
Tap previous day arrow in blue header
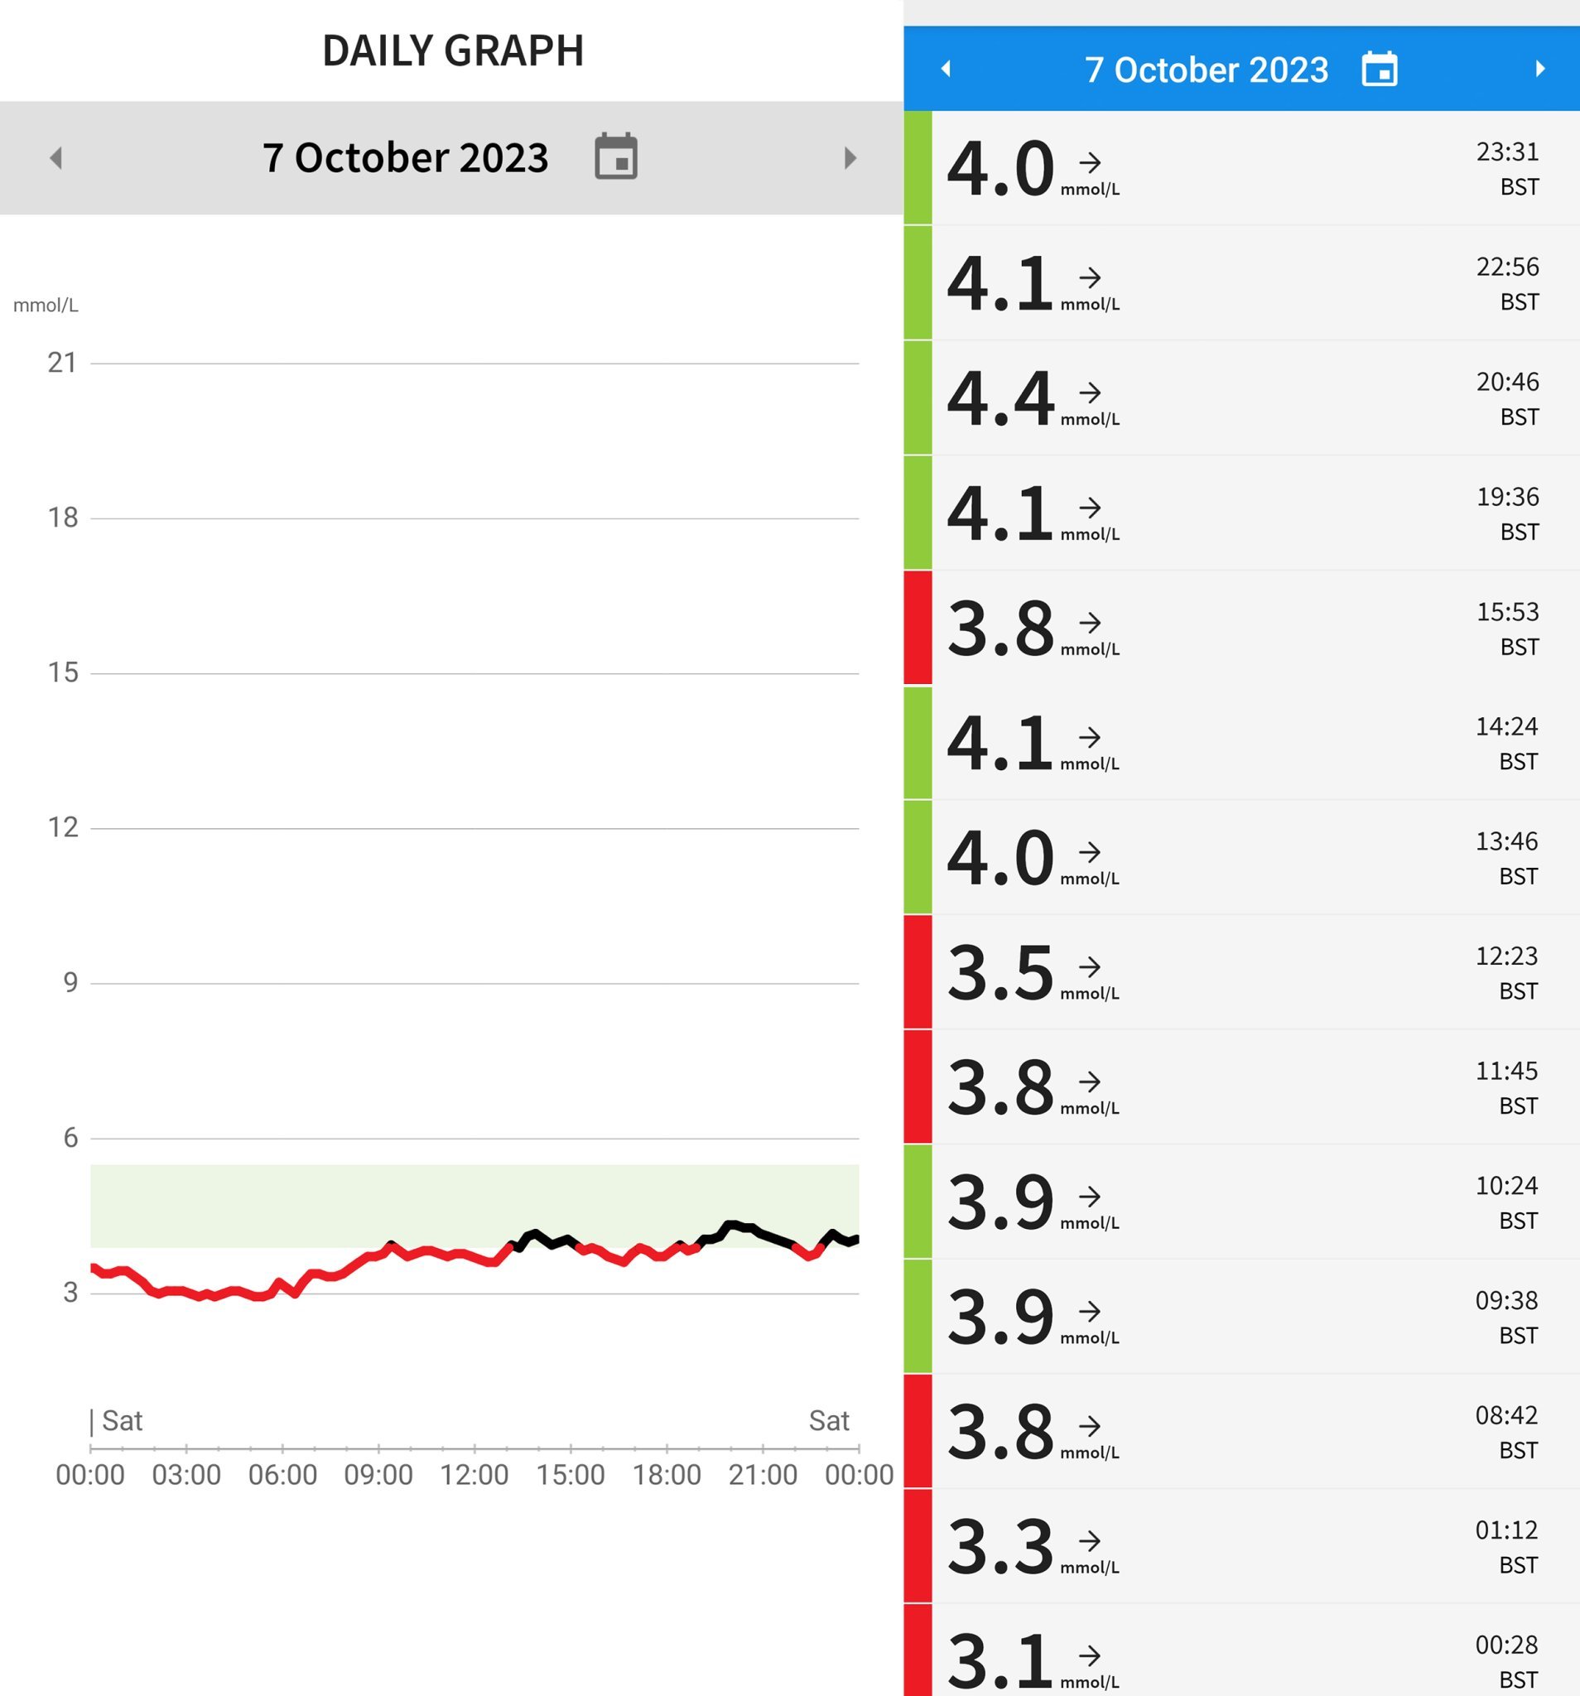(x=946, y=69)
